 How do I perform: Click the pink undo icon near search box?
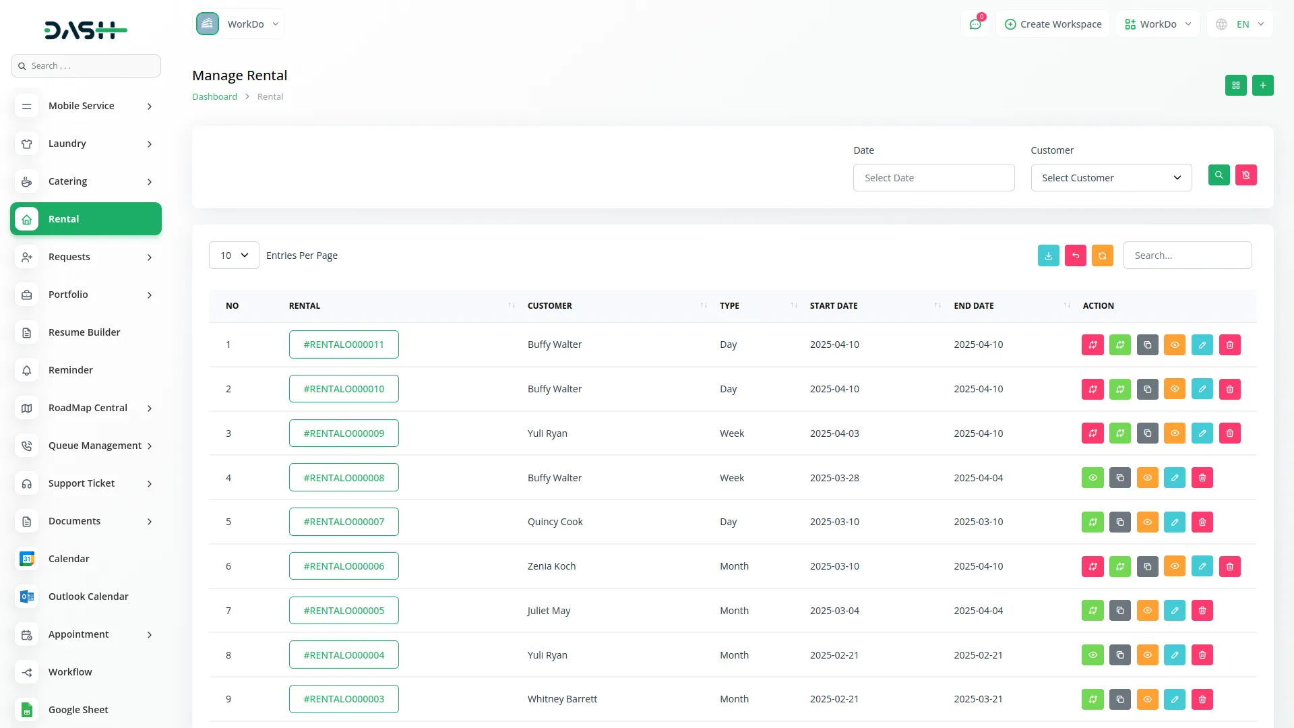pos(1075,255)
